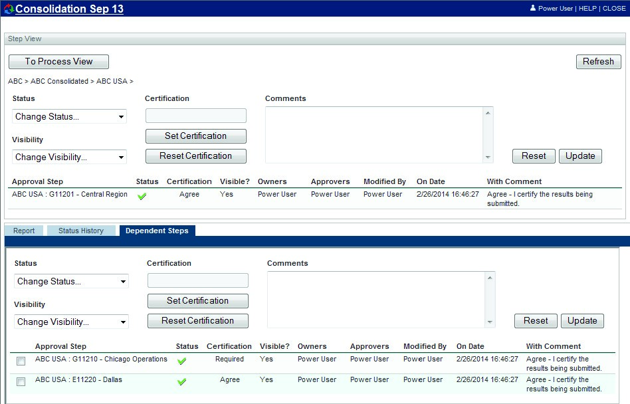This screenshot has width=630, height=404.
Task: Expand Change Visibility dropdown in Dependent Steps
Action: (71, 322)
